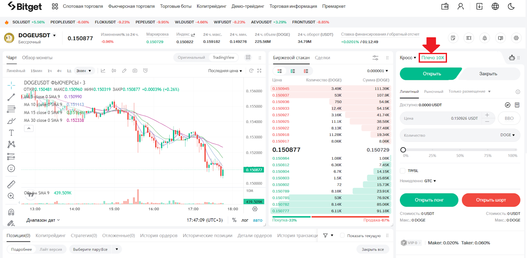The image size is (527, 258).
Task: Click the chart screenshot camera icon
Action: (135, 71)
